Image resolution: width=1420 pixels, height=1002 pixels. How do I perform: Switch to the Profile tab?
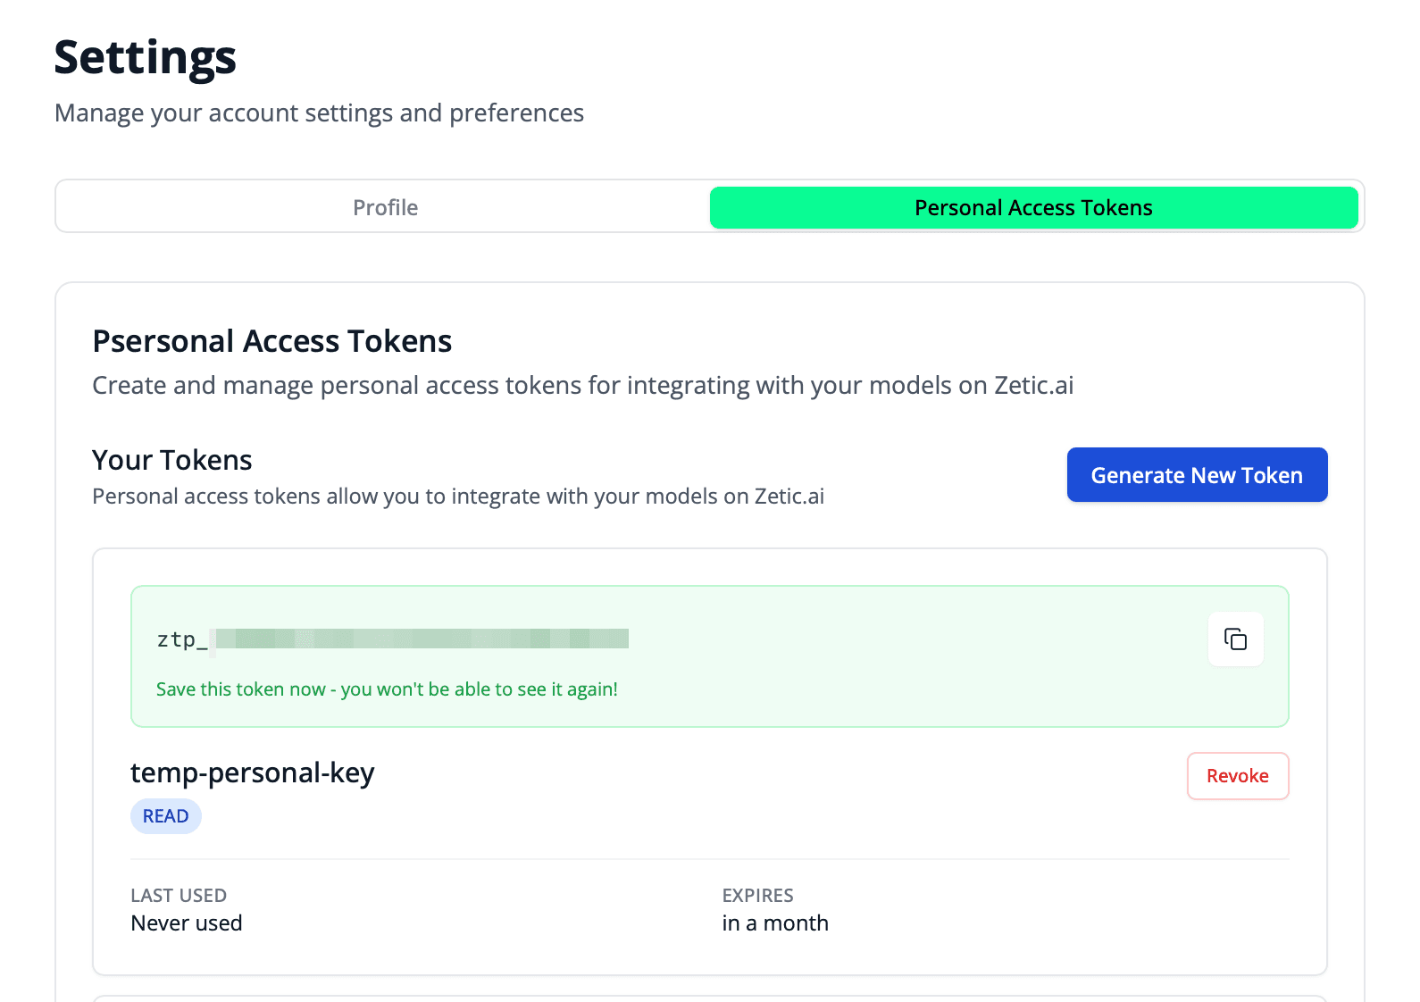pos(384,207)
